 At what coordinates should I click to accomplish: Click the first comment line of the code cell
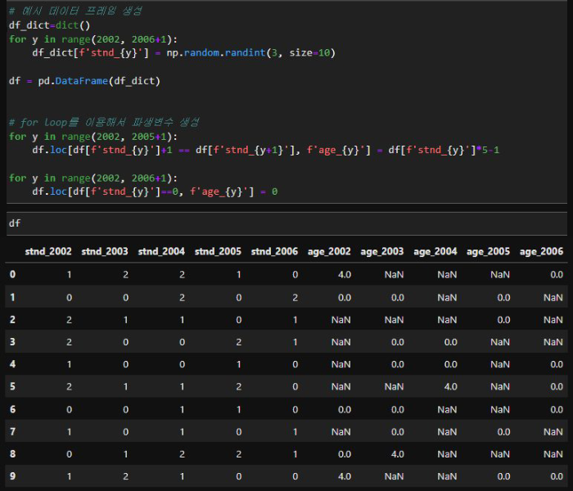(75, 11)
